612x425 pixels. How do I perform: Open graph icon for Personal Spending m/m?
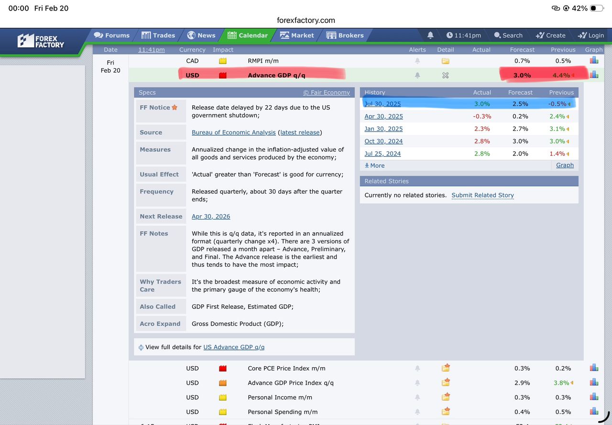coord(594,411)
